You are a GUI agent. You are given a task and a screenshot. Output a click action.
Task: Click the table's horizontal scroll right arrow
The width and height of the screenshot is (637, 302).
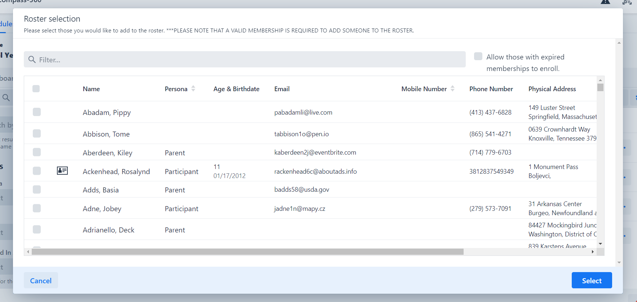pos(592,252)
